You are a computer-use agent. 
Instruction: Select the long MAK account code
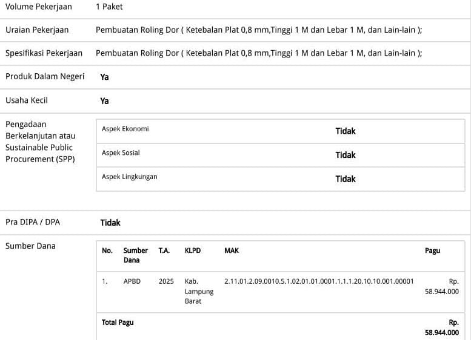pyautogui.click(x=319, y=281)
